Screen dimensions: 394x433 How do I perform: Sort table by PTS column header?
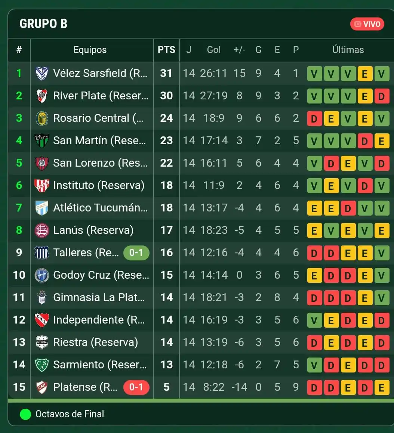click(x=166, y=50)
